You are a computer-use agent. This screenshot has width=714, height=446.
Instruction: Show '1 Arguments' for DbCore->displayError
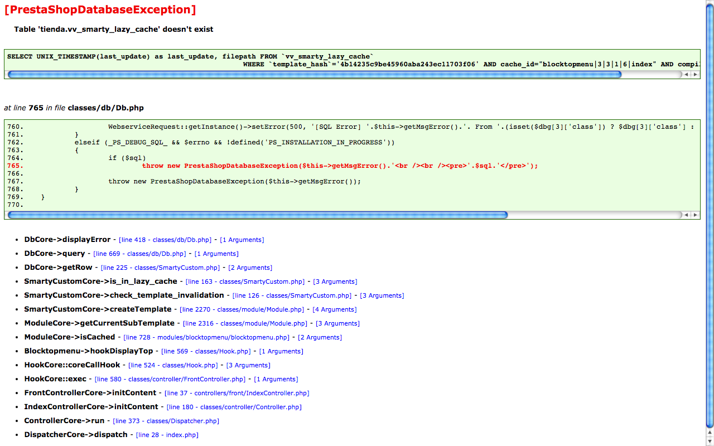(242, 240)
